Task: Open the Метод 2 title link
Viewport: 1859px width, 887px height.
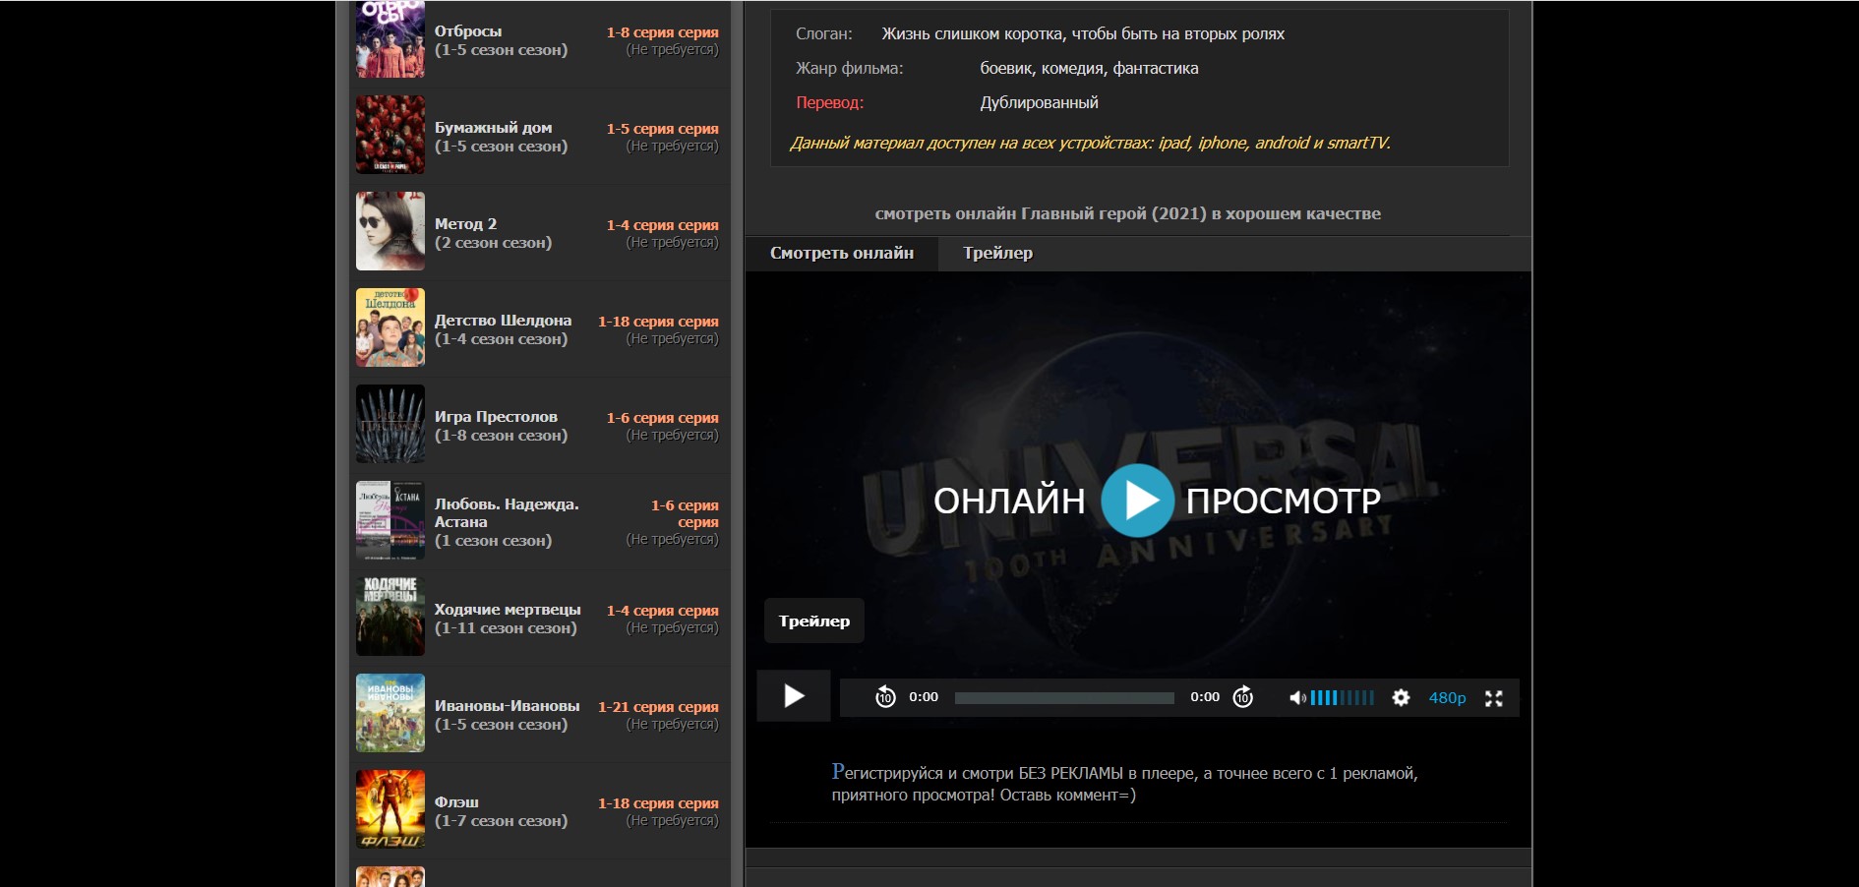Action: coord(466,224)
